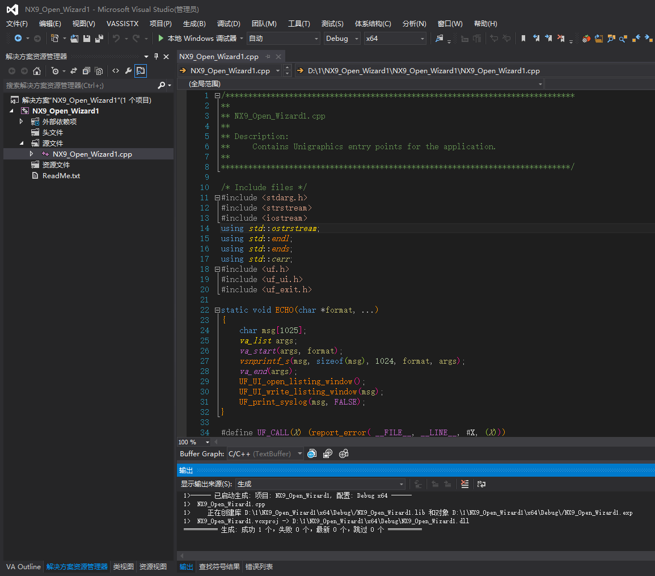This screenshot has height=576, width=655.
Task: Toggle Preview Selected Items in Solution Explorer
Action: click(x=141, y=71)
